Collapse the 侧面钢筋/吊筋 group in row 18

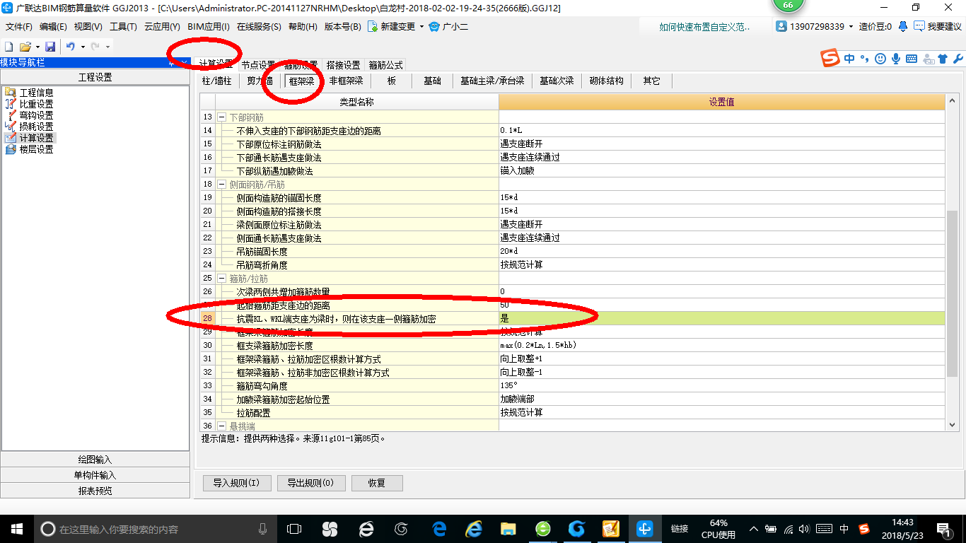coord(221,185)
